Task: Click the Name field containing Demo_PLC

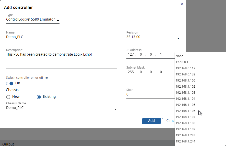Action: (62, 37)
